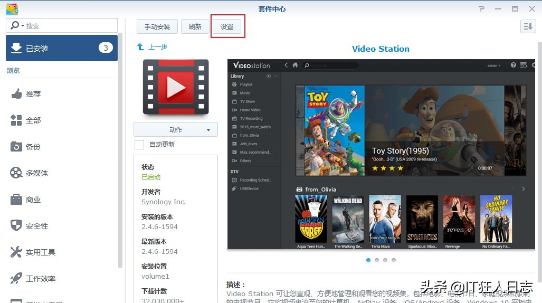Open the 设置 settings button

click(x=227, y=26)
